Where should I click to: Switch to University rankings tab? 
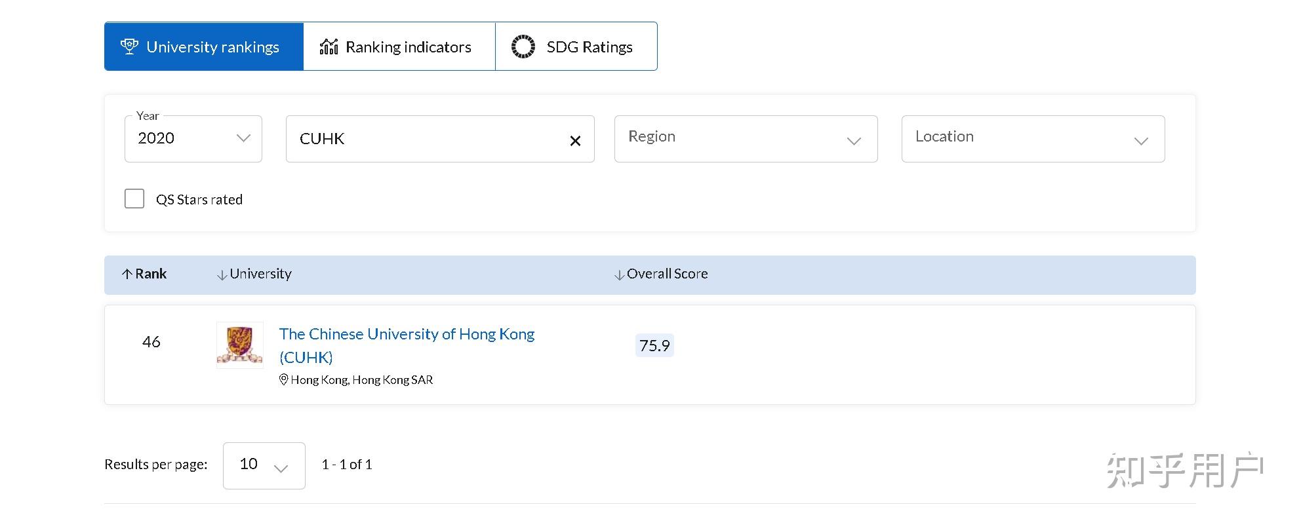pyautogui.click(x=204, y=47)
